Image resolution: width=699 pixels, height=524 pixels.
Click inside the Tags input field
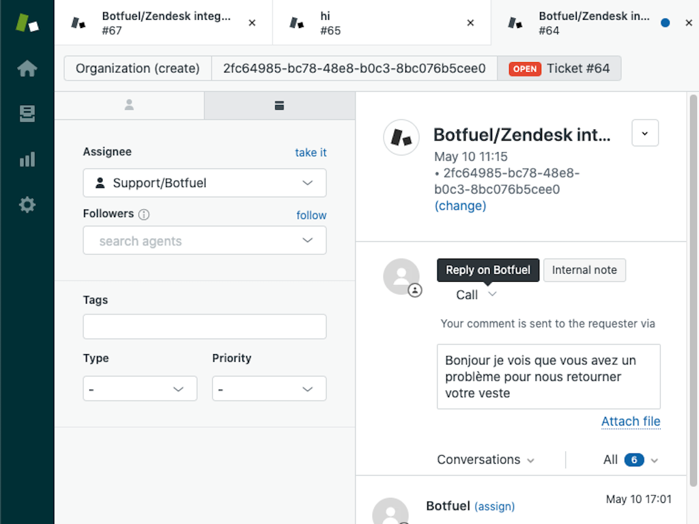click(x=205, y=327)
